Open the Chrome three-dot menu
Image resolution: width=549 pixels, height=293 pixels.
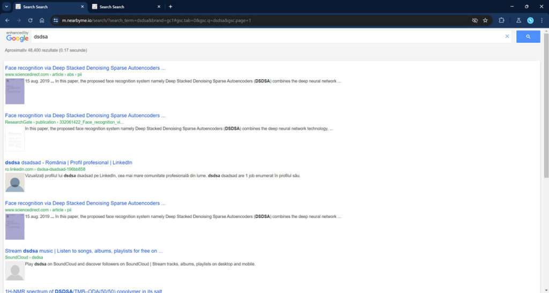point(541,20)
